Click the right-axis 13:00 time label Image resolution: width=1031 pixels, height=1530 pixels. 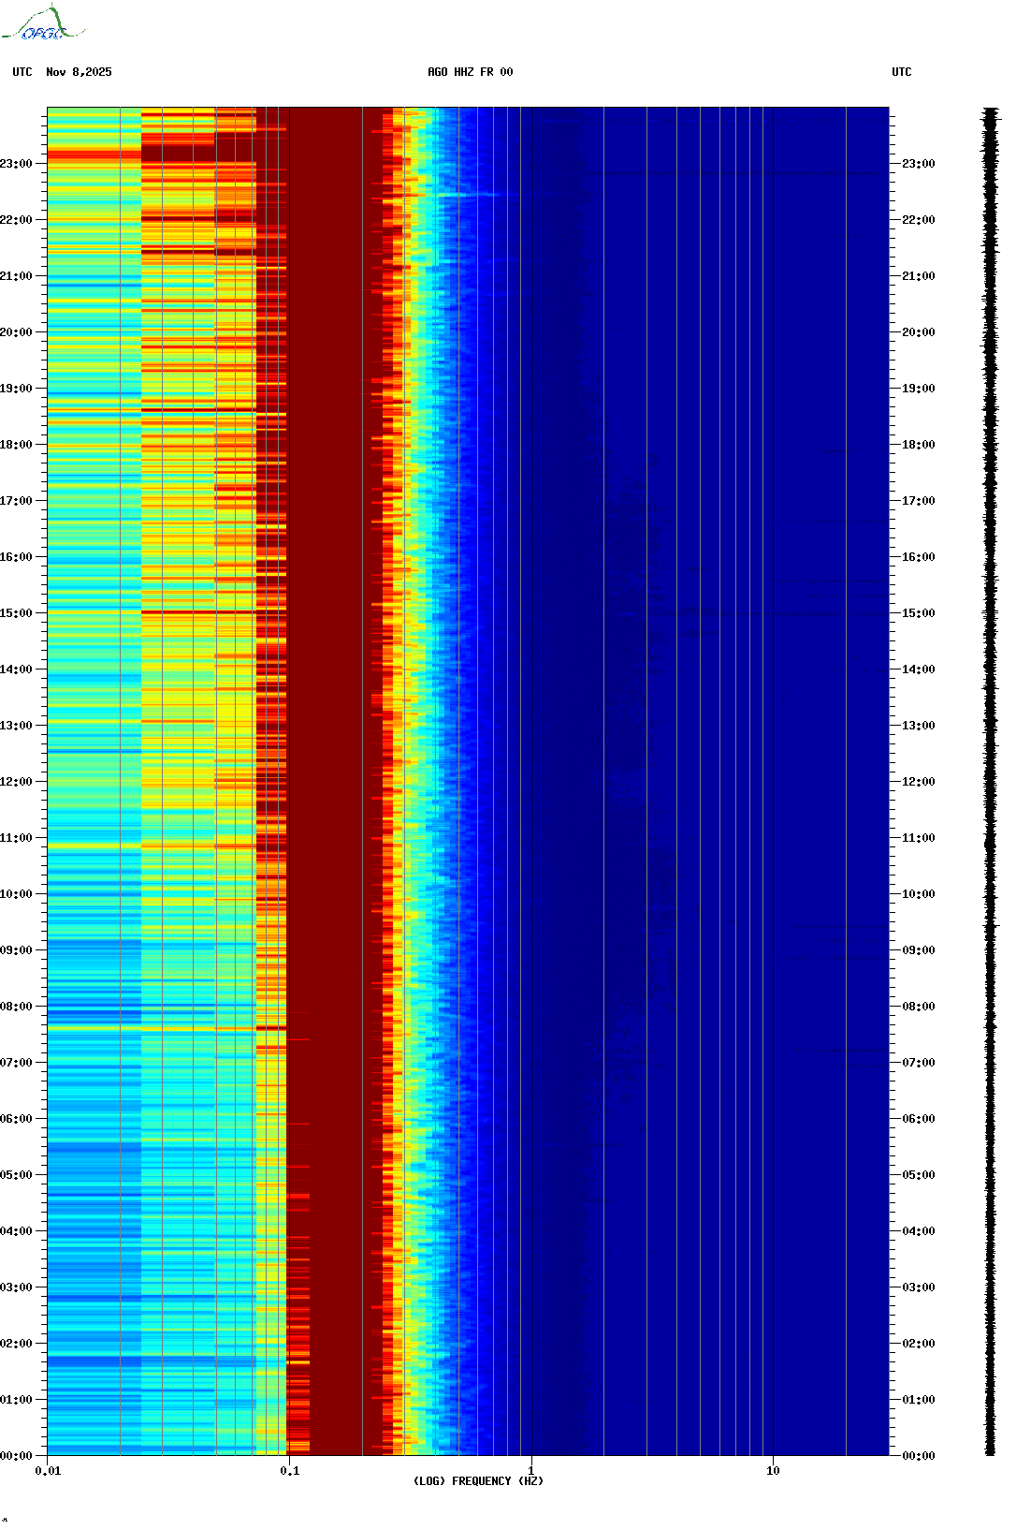919,726
